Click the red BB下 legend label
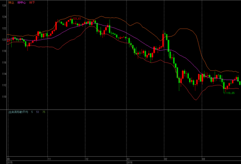 click(32, 3)
